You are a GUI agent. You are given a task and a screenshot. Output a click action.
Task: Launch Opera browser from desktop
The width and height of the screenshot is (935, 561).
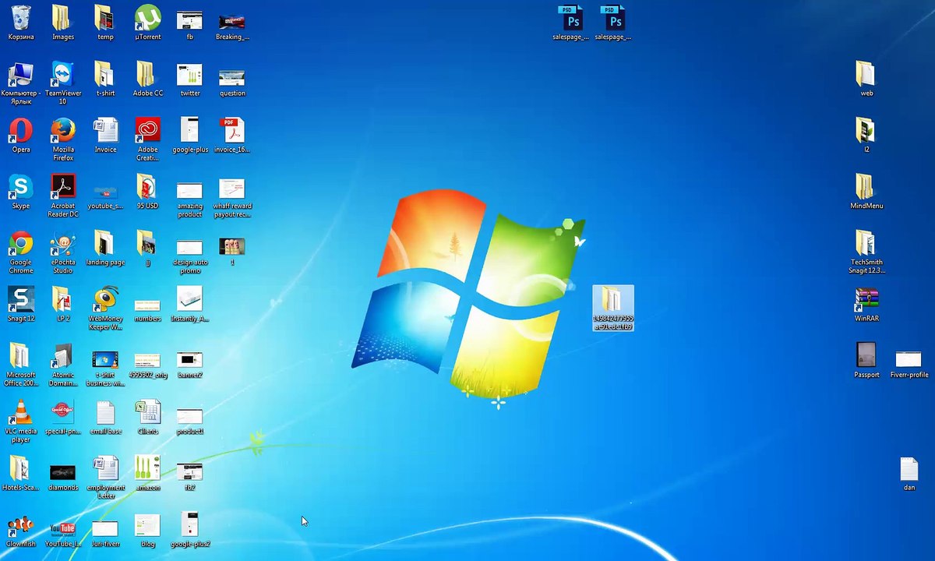click(x=21, y=136)
